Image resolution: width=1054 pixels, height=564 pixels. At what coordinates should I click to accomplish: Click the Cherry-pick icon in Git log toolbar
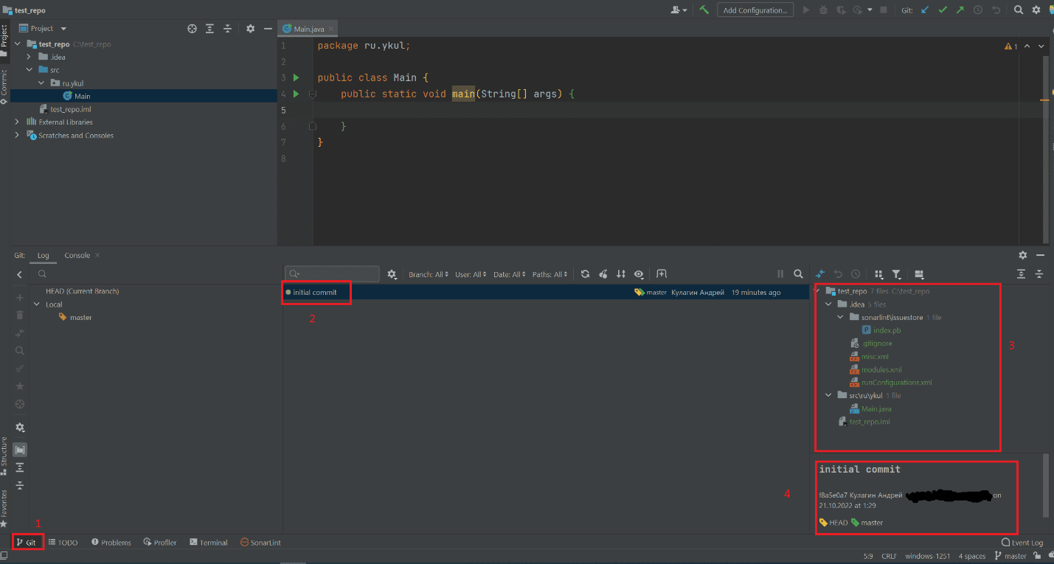tap(603, 274)
